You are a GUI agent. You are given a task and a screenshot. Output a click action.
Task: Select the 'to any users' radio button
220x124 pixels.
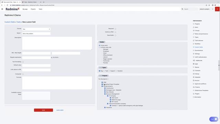99,45
